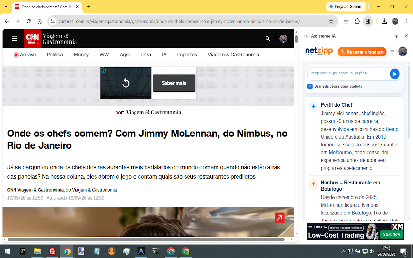Image resolution: width=413 pixels, height=258 pixels.
Task: Open FileZilla from the taskbar
Action: 52,251
